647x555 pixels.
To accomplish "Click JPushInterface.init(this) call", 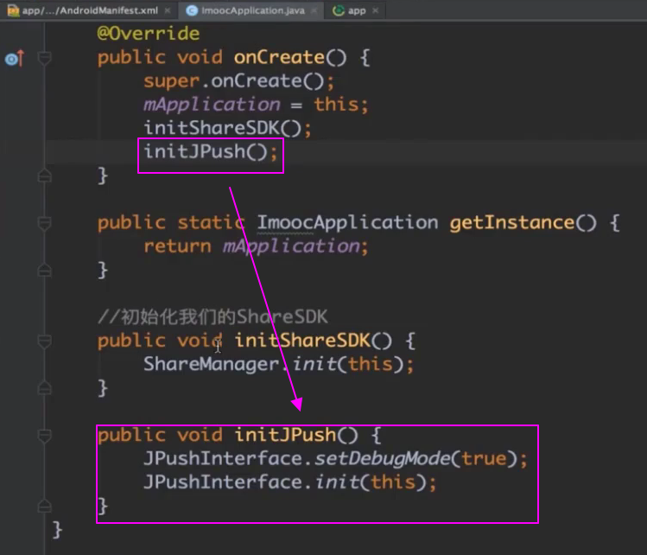I will (289, 482).
